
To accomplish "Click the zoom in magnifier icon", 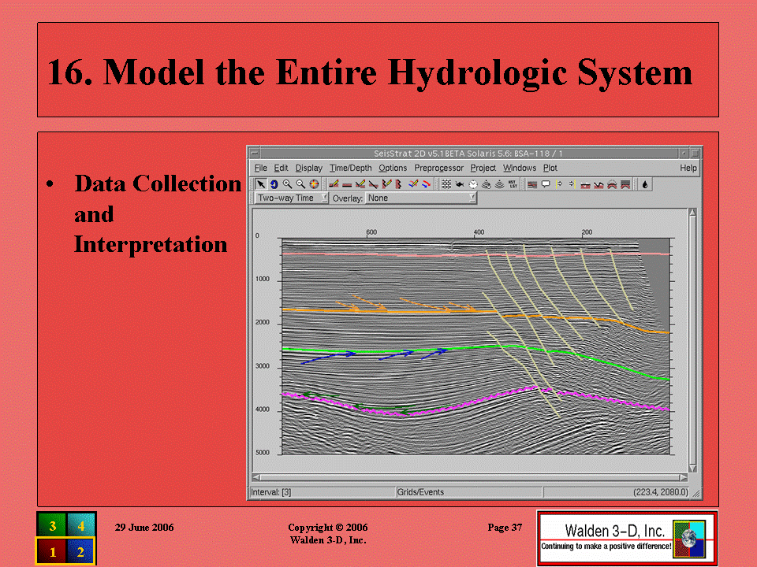I will (x=287, y=184).
